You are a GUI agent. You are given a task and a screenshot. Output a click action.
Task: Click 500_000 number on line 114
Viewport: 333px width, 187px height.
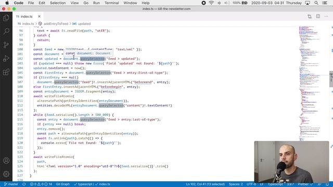tap(102, 115)
